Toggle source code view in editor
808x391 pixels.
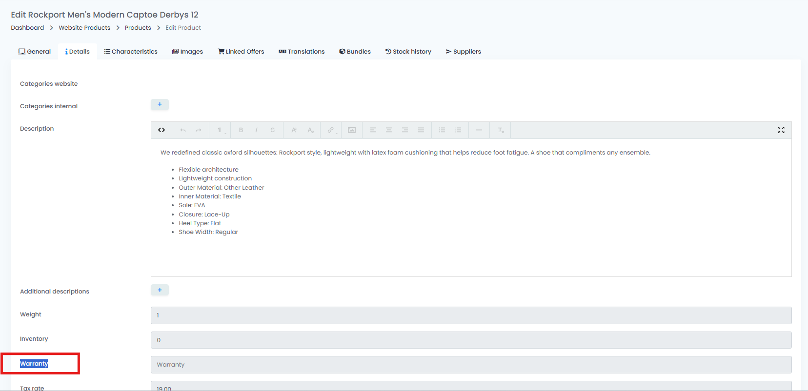click(x=162, y=130)
